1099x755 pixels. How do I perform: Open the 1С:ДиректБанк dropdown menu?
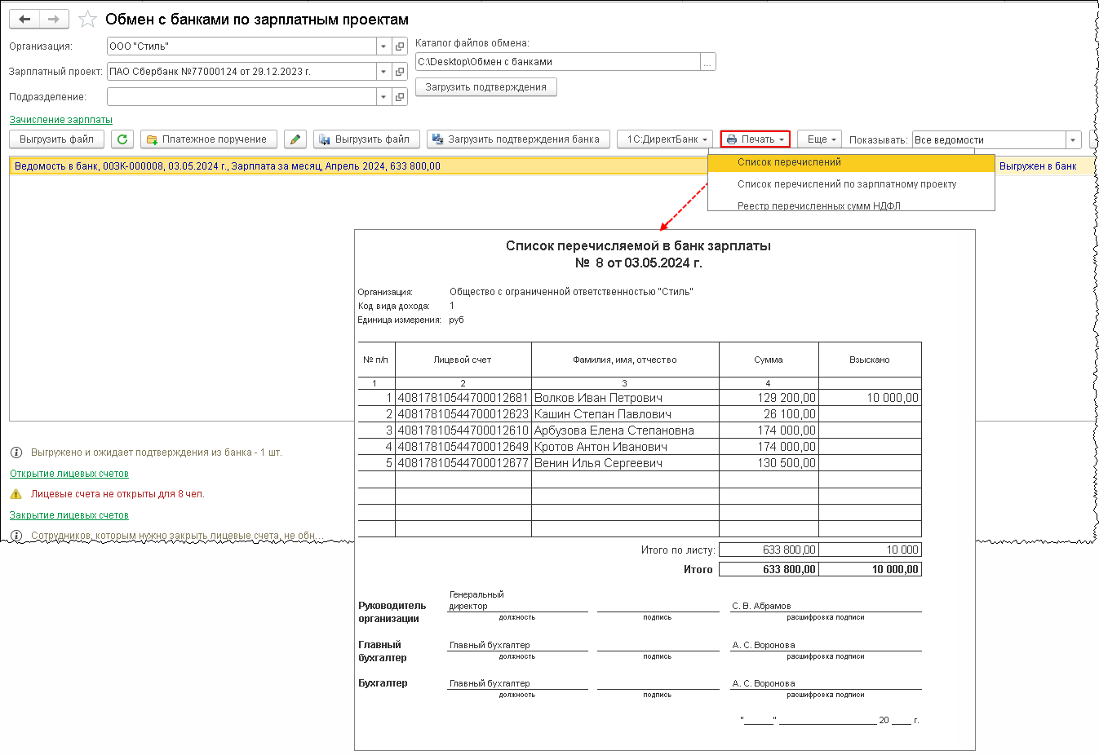pyautogui.click(x=666, y=139)
